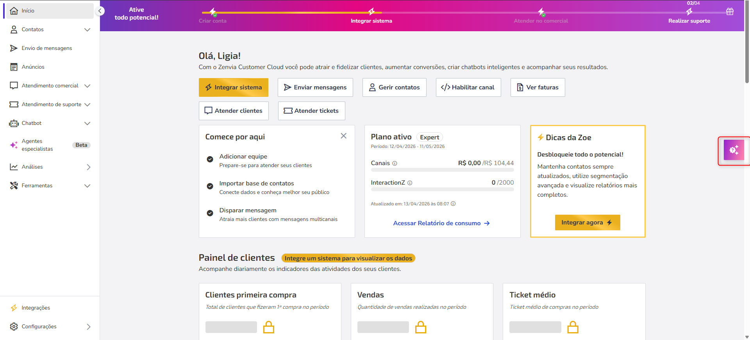This screenshot has height=340, width=750.
Task: Close the Comece por aqui card
Action: (x=344, y=136)
